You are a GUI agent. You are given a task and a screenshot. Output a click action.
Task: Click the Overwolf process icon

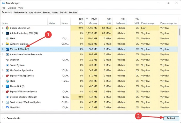tap(7, 60)
